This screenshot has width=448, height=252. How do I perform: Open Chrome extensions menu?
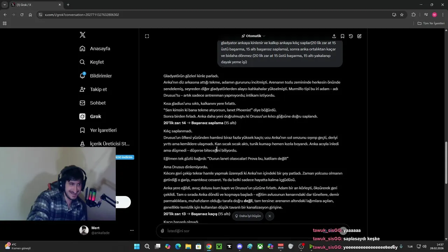(414, 15)
